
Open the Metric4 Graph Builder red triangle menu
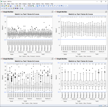click(x=56, y=59)
